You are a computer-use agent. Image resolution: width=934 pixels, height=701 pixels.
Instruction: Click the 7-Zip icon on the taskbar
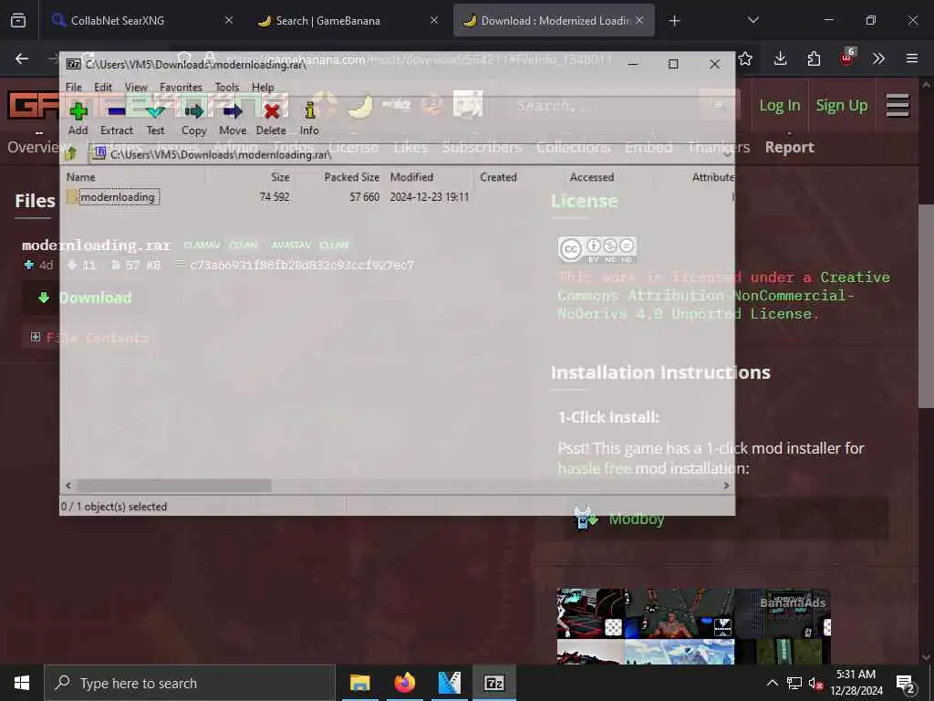click(493, 683)
